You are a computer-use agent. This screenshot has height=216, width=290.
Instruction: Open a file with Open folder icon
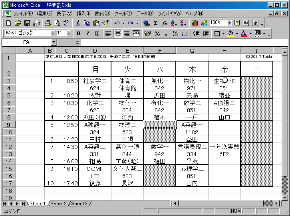[x=18, y=23]
